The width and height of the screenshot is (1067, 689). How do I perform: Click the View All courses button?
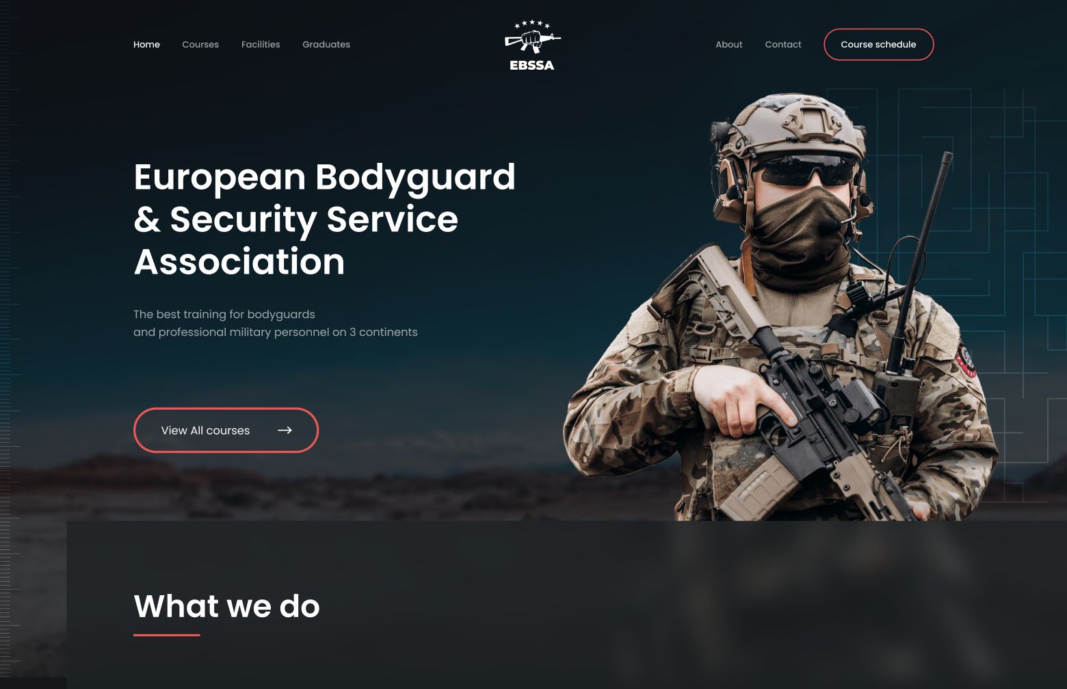point(226,430)
